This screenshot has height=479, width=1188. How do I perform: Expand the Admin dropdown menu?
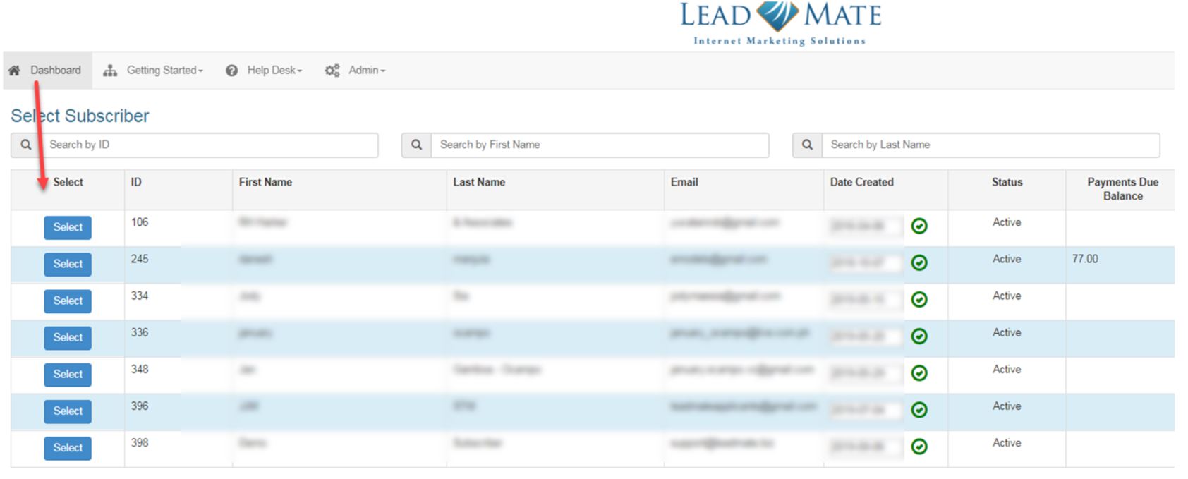[366, 71]
